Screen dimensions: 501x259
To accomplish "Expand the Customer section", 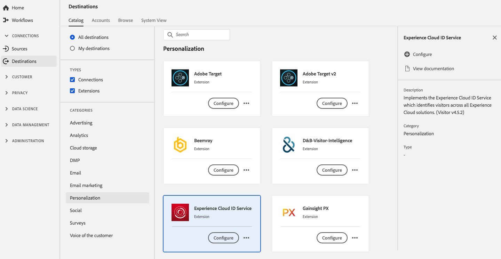I will 7,77.
